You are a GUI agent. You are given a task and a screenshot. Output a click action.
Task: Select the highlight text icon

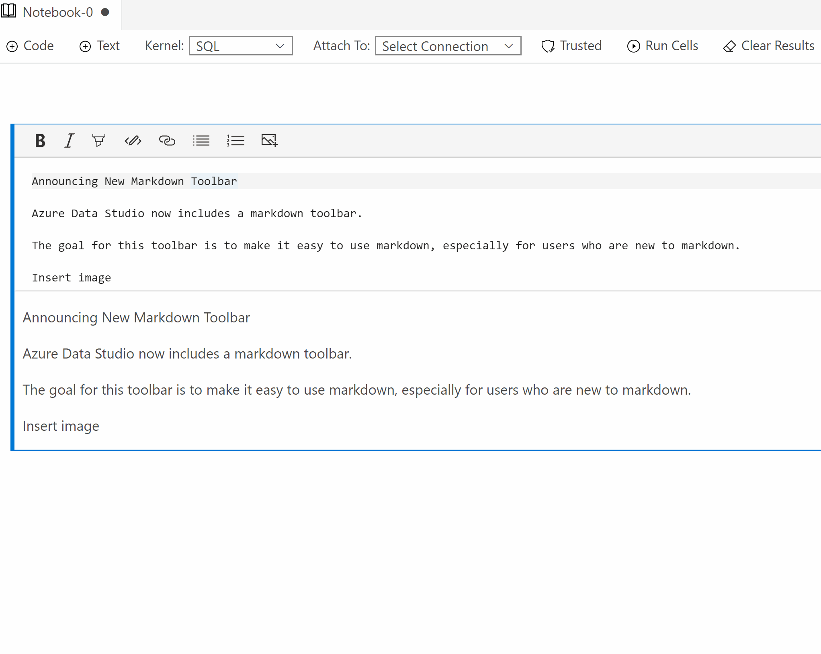[x=99, y=141]
